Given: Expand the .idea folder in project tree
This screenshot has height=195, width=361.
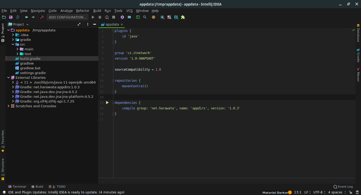Looking at the screenshot, I should tap(13, 35).
